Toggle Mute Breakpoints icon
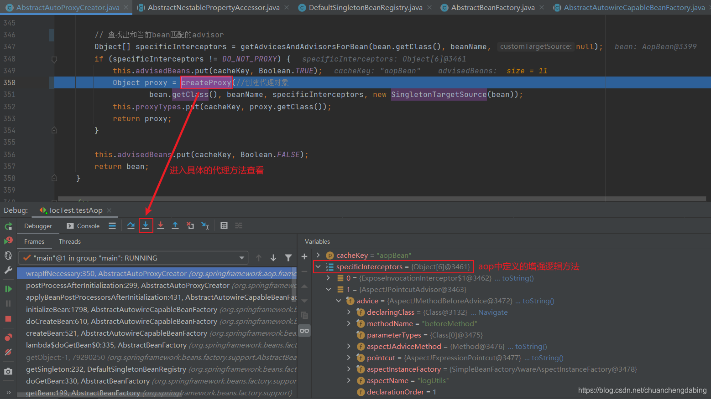The height and width of the screenshot is (399, 711). [8, 352]
